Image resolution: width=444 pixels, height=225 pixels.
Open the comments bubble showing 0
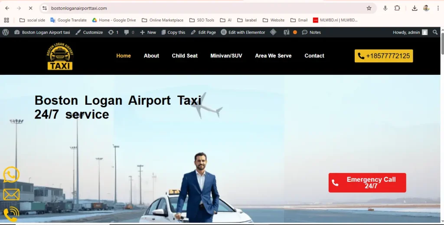129,32
